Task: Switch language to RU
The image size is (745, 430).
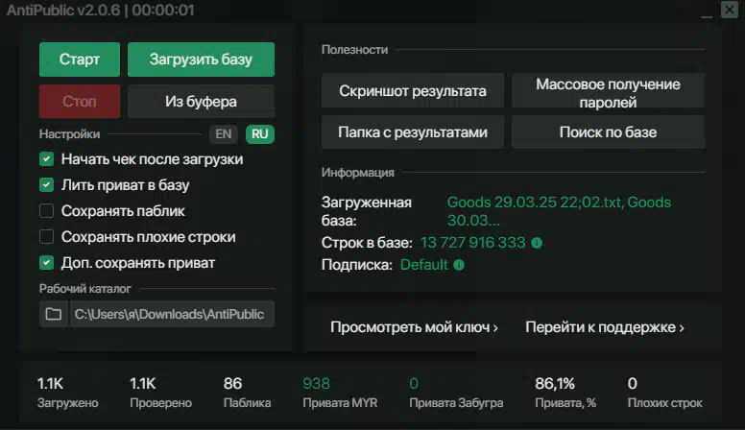Action: (260, 134)
